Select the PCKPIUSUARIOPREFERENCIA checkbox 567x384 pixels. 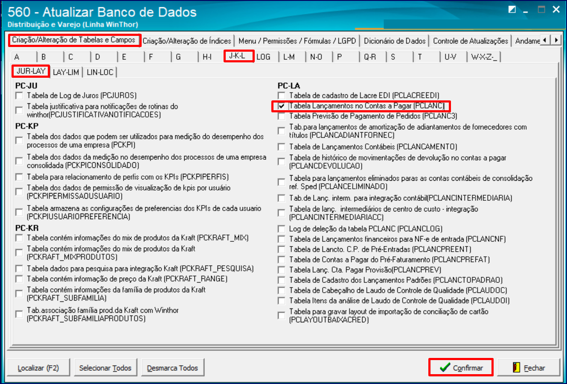coord(19,212)
